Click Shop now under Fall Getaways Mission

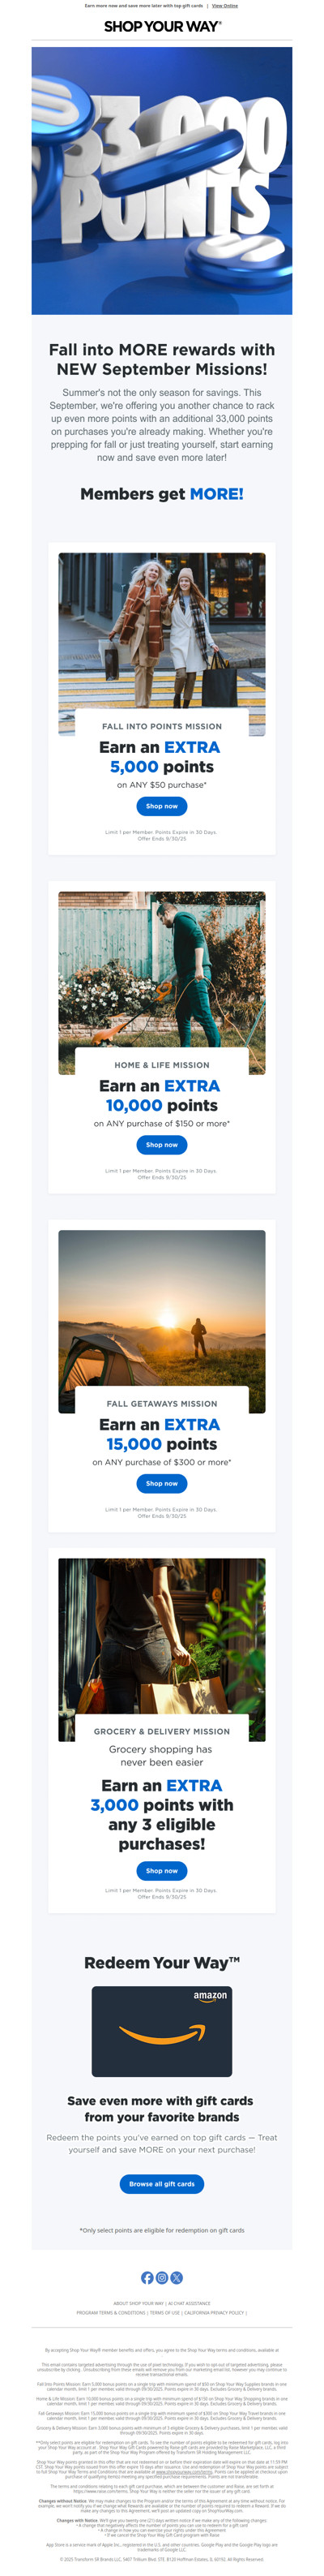tap(161, 1483)
